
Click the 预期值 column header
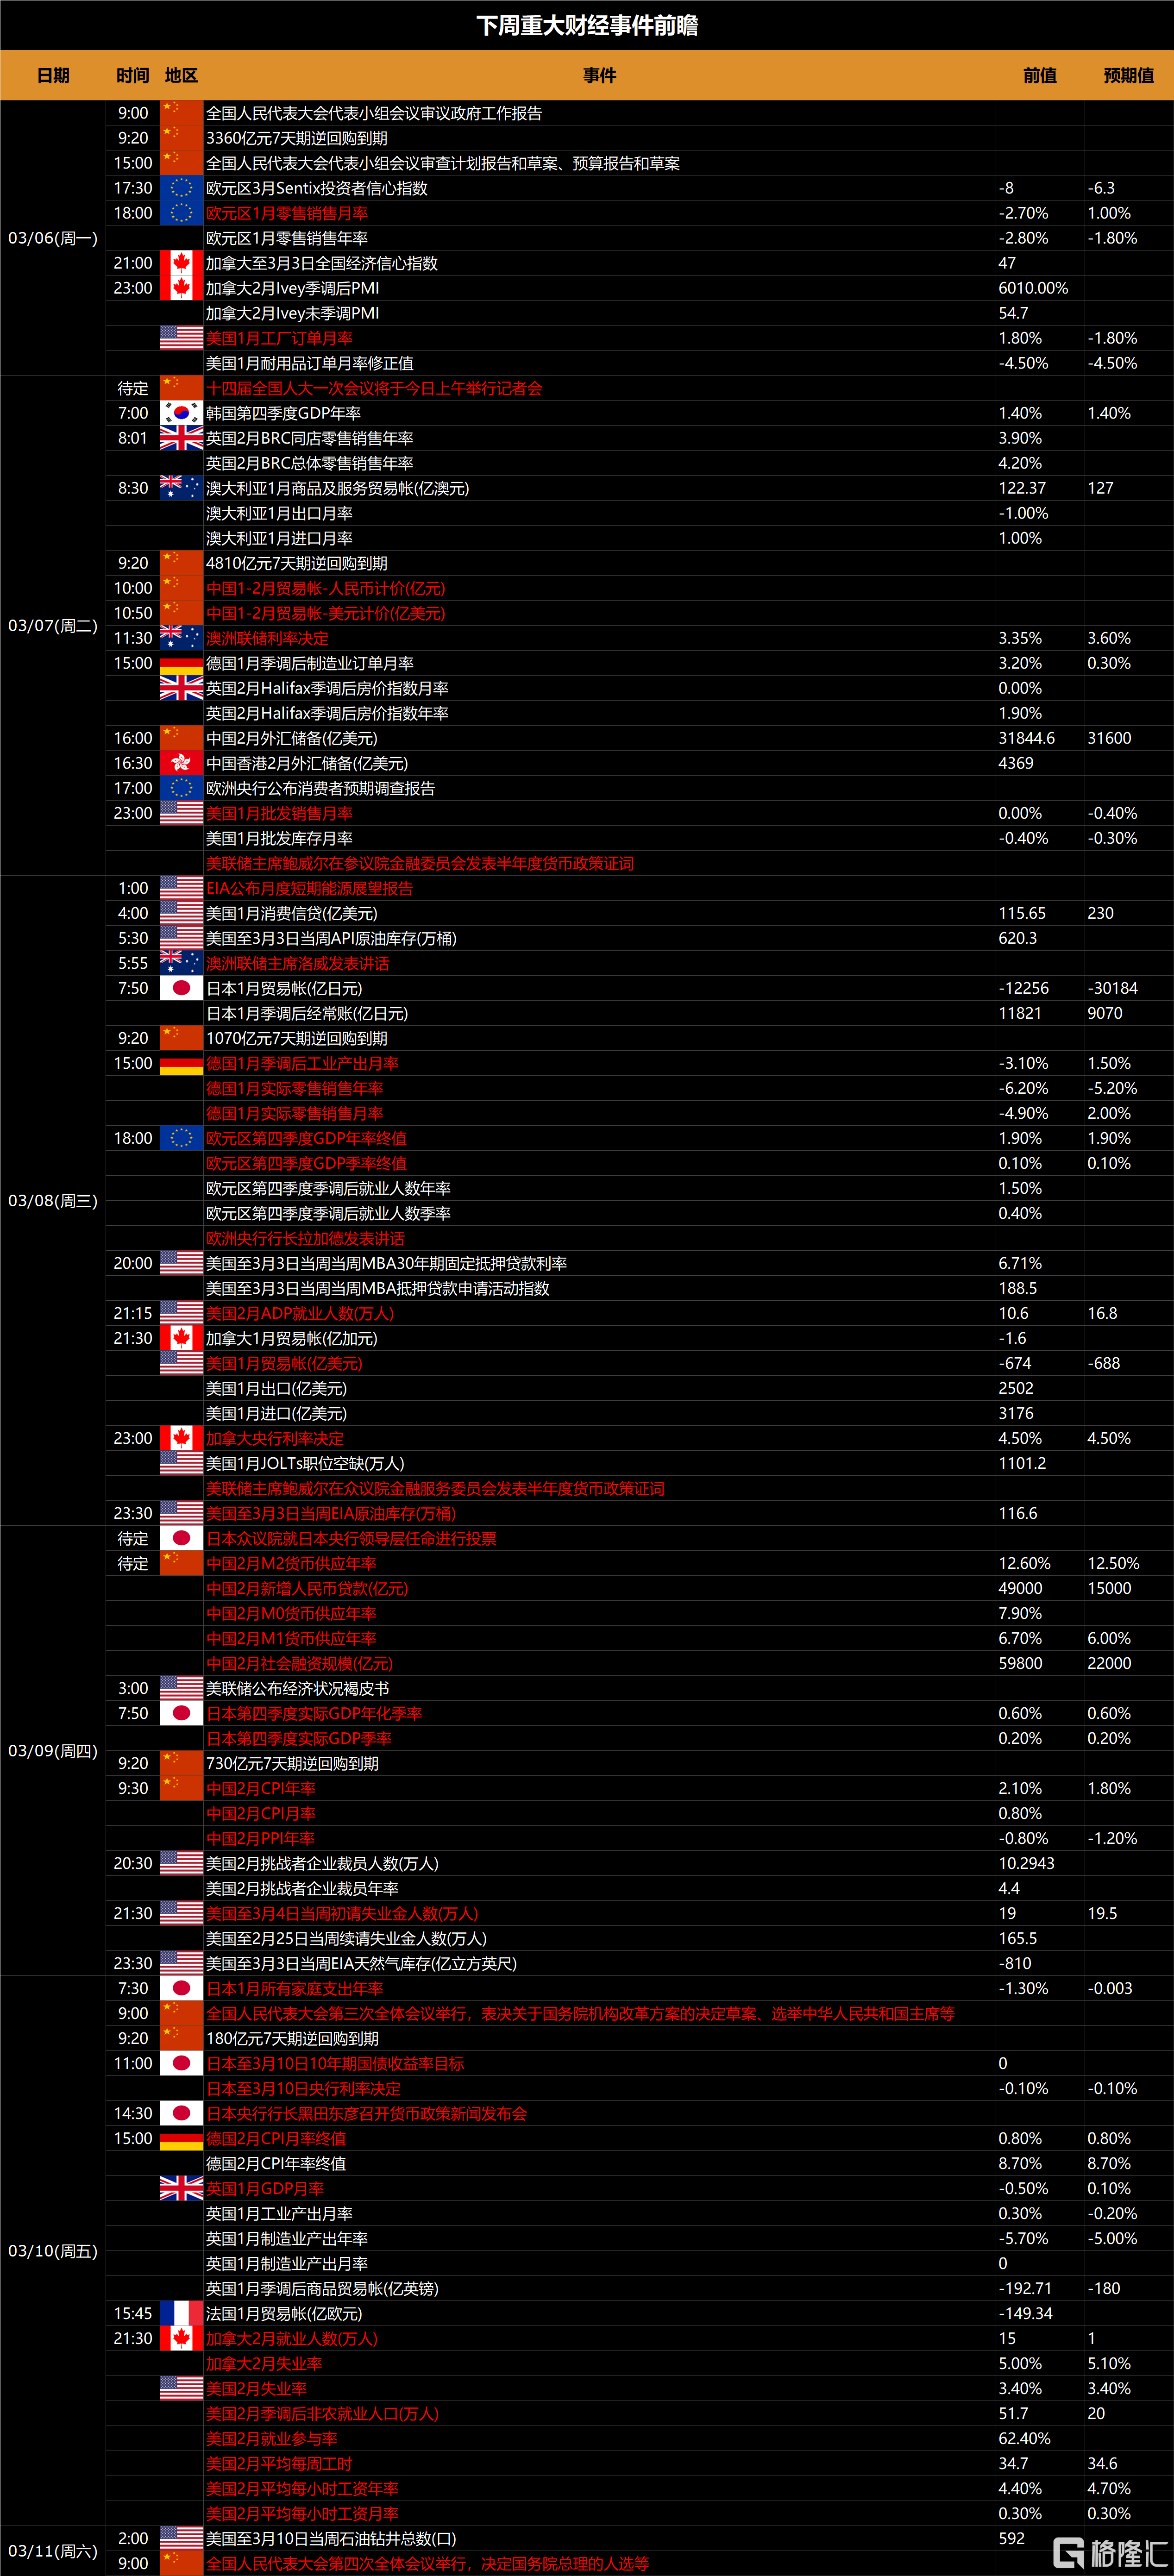click(x=1128, y=75)
